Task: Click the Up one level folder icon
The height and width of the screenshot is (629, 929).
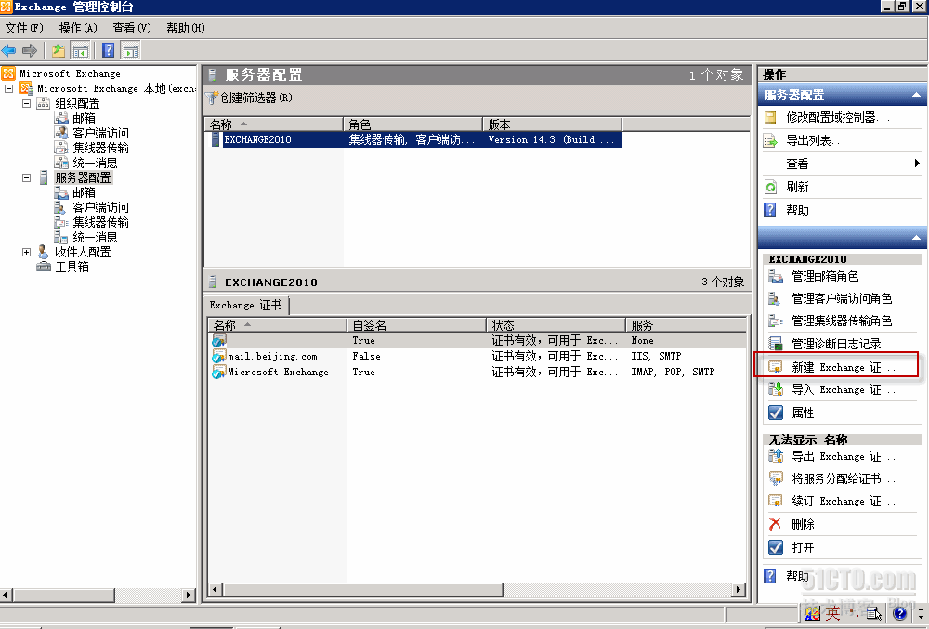Action: tap(58, 51)
